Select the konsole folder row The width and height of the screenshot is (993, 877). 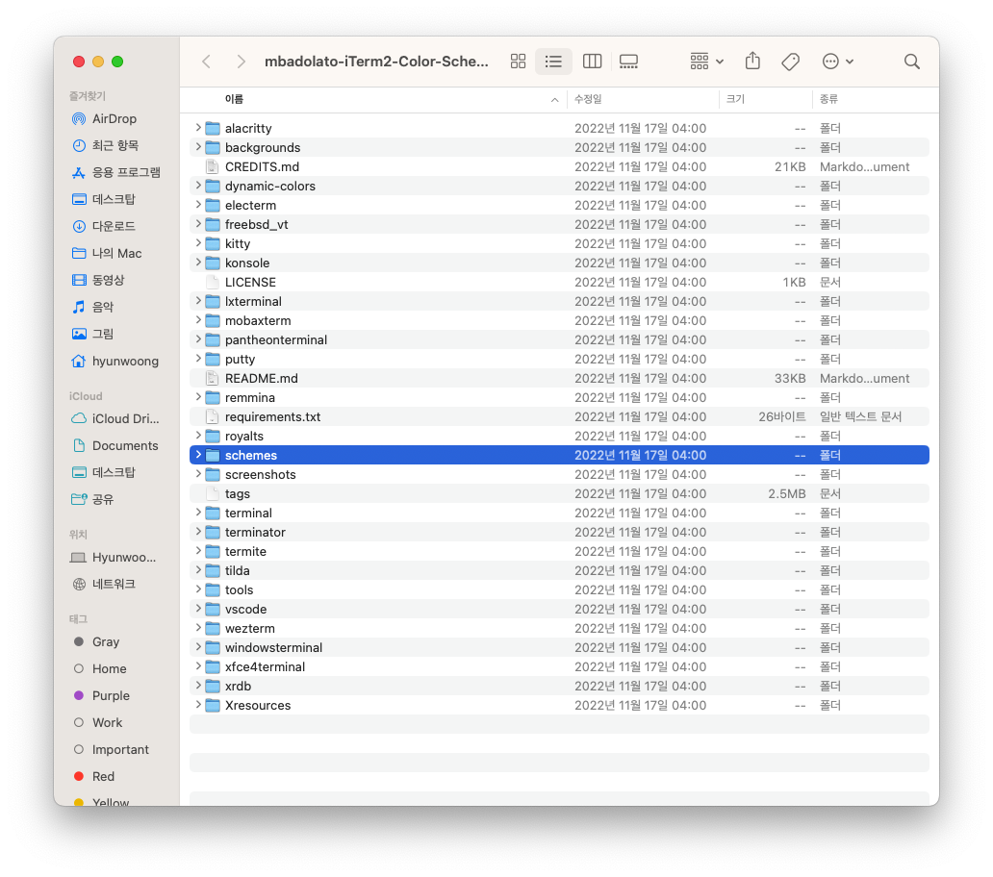(x=559, y=263)
